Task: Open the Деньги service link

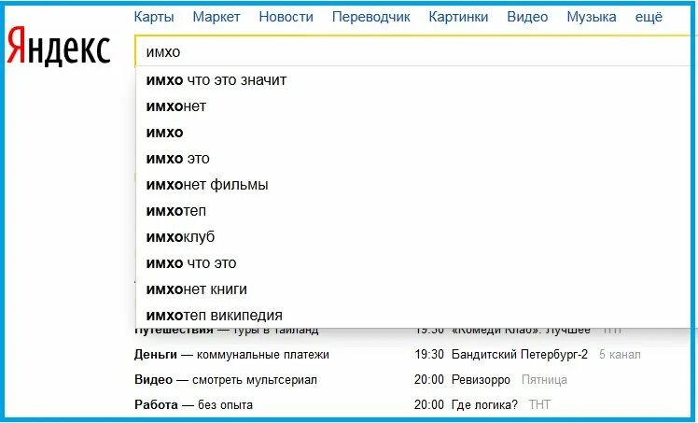Action: click(x=155, y=355)
